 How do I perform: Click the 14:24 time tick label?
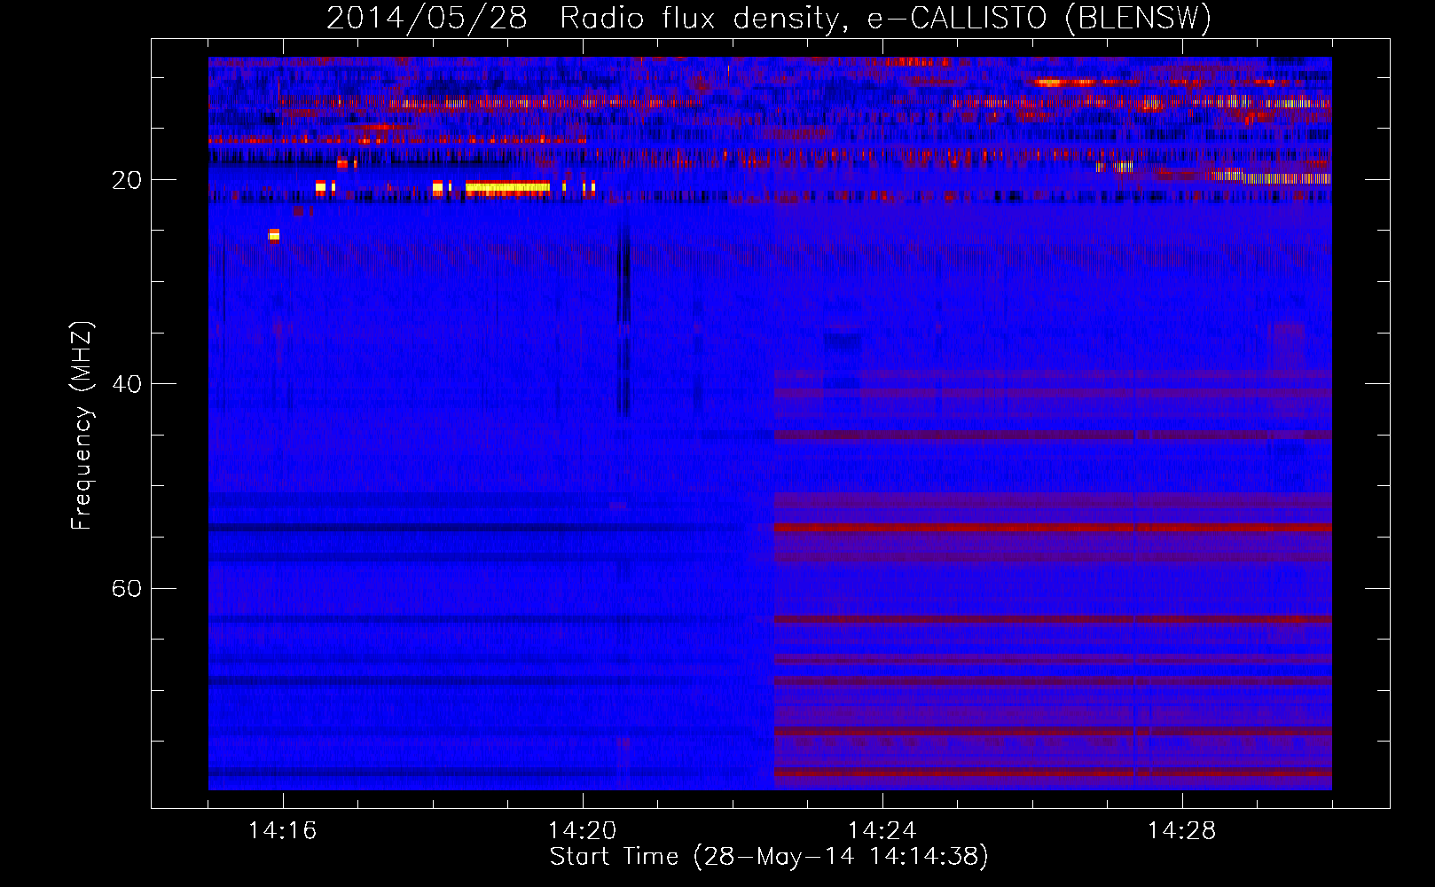[x=882, y=831]
